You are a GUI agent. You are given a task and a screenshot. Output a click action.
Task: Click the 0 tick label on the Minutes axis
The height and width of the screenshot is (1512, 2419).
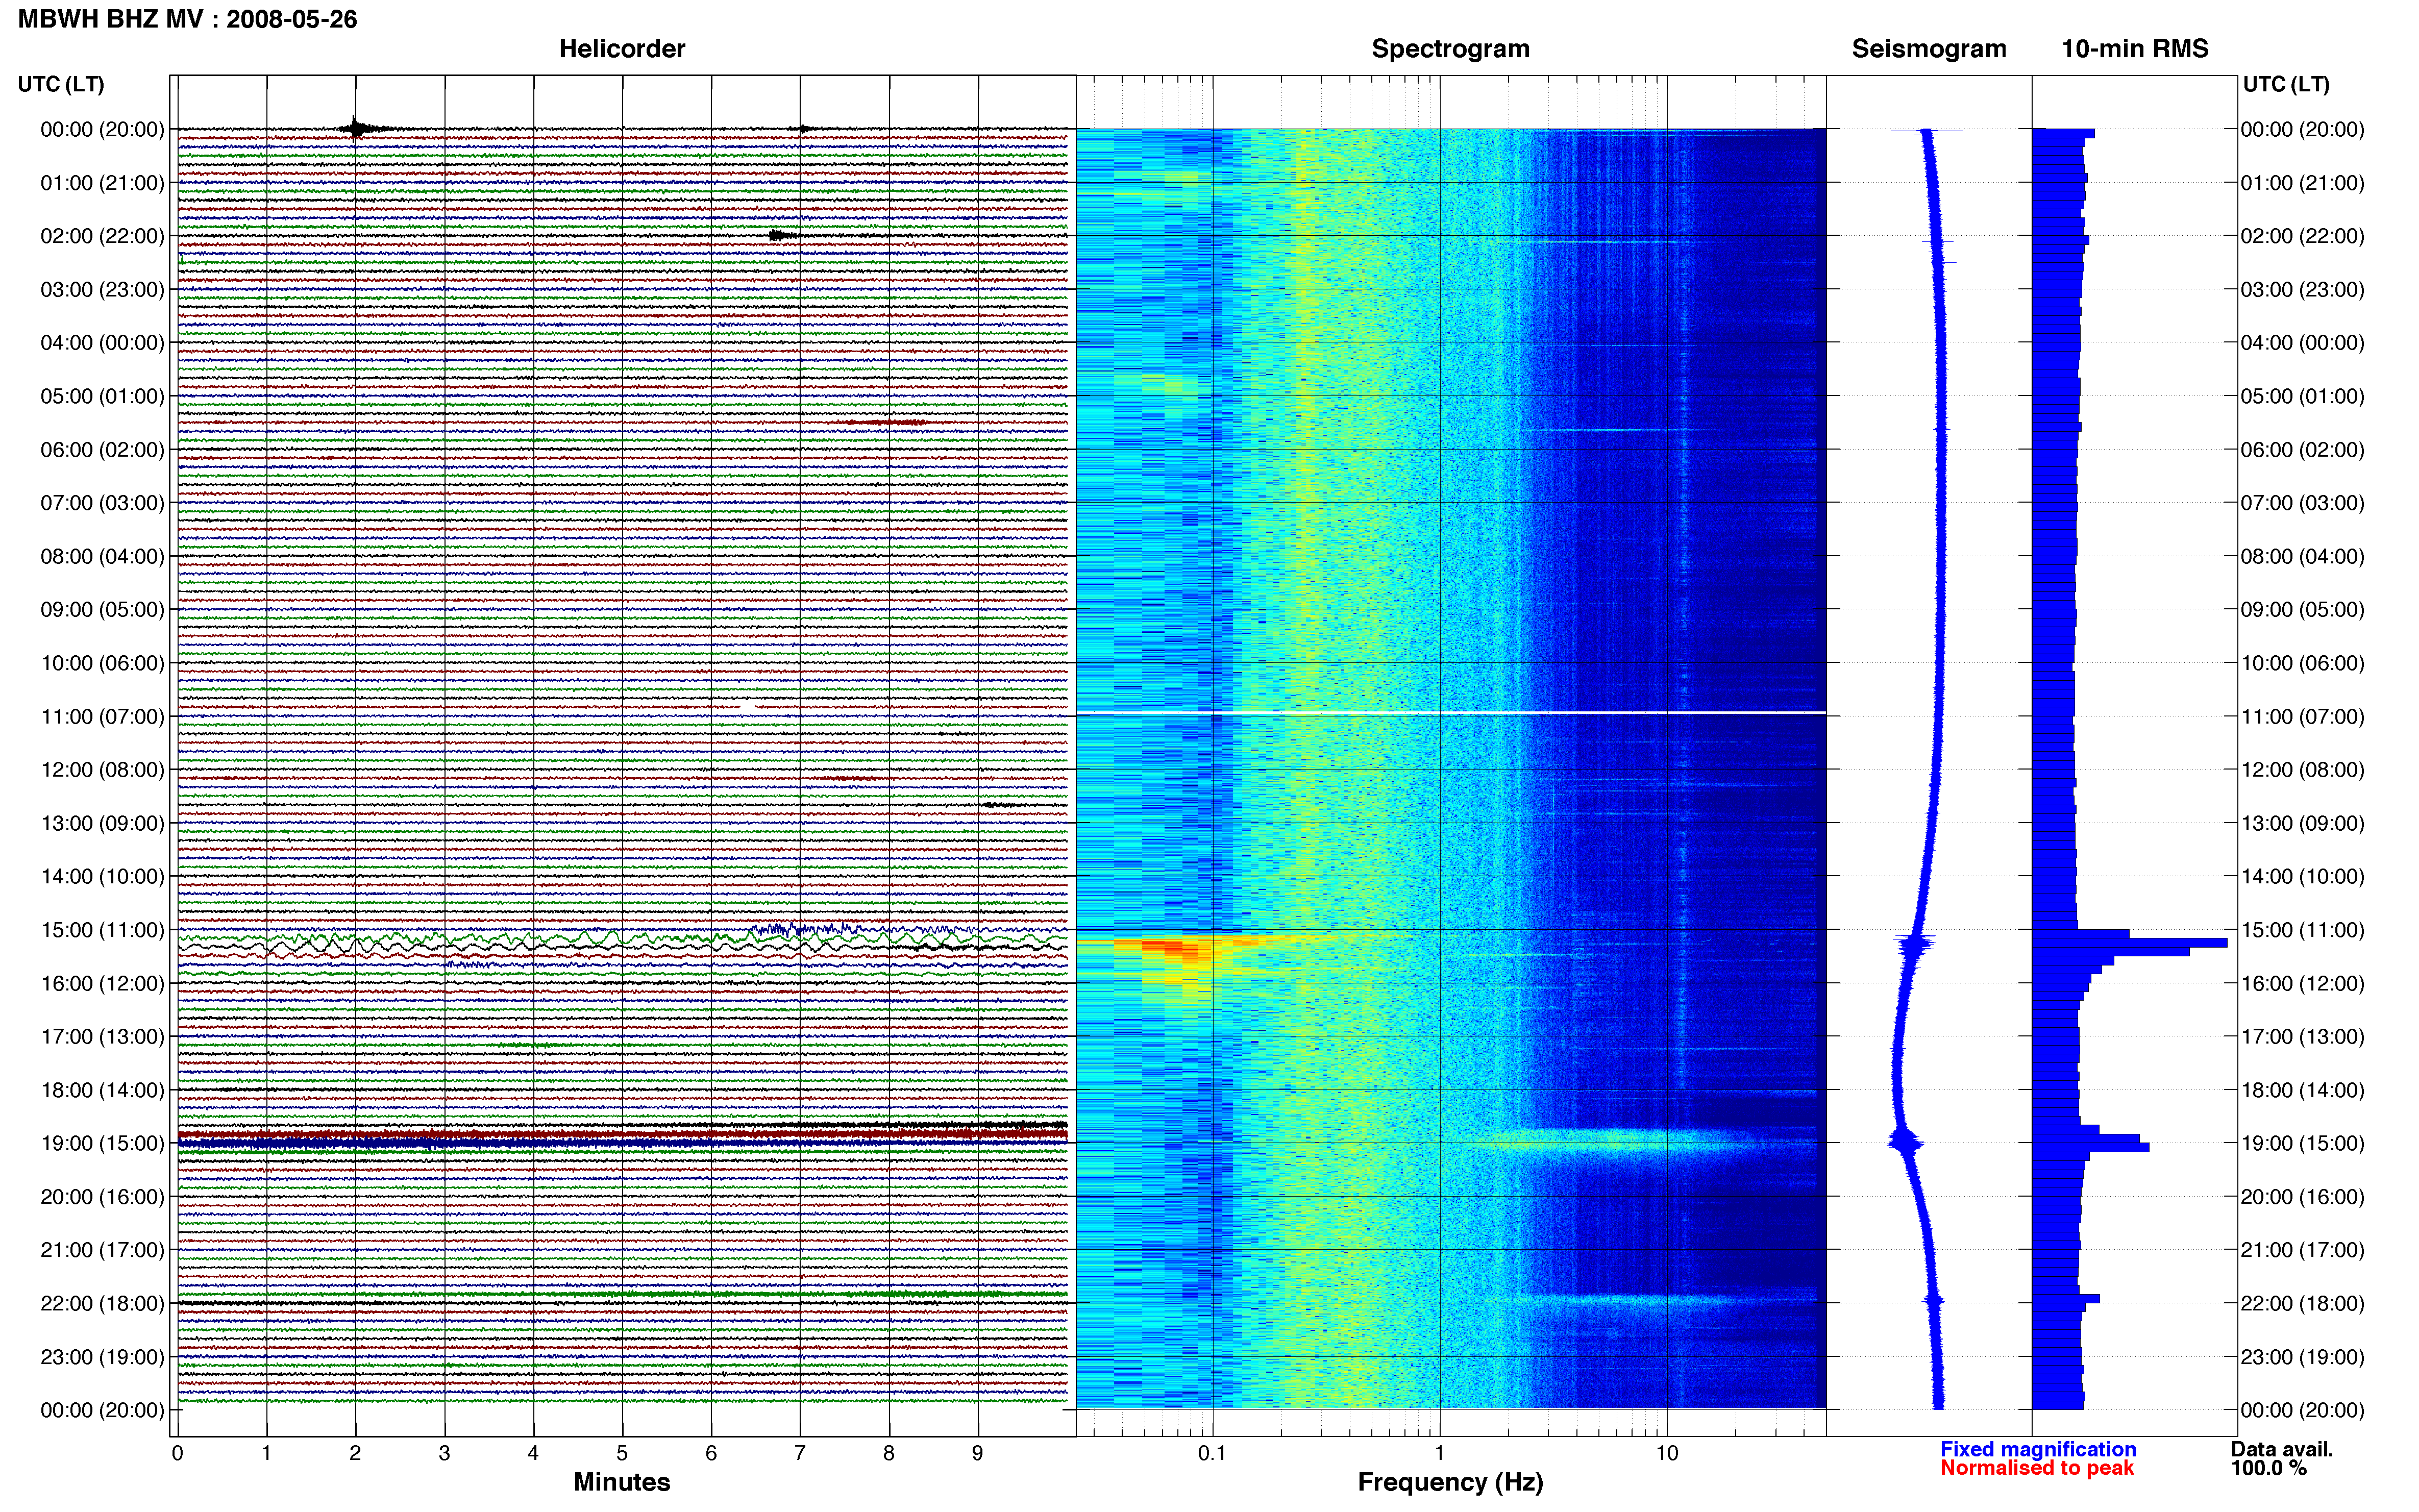[177, 1454]
